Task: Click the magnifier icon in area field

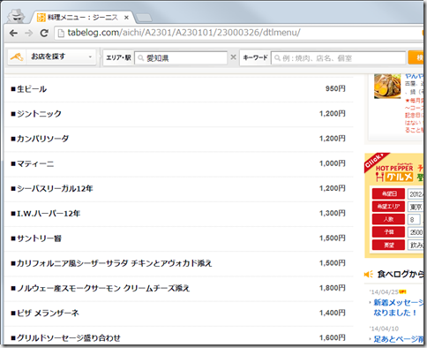Action: coord(141,58)
